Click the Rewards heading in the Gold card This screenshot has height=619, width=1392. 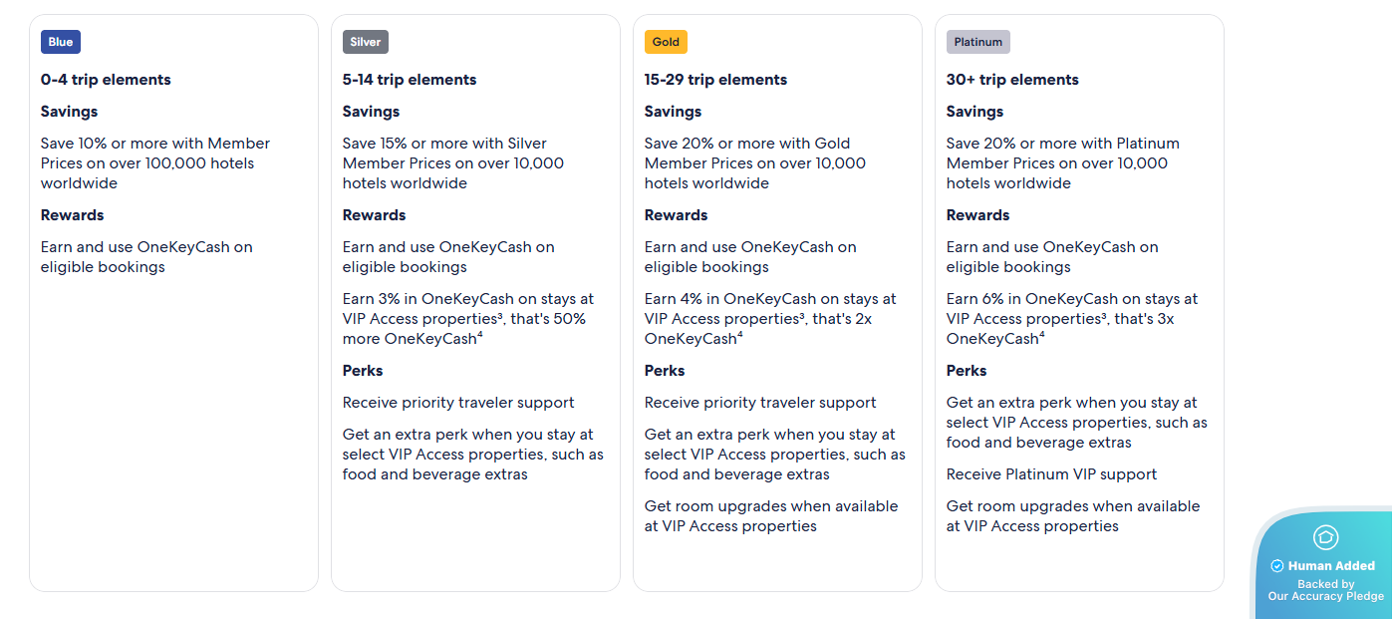[x=674, y=215]
